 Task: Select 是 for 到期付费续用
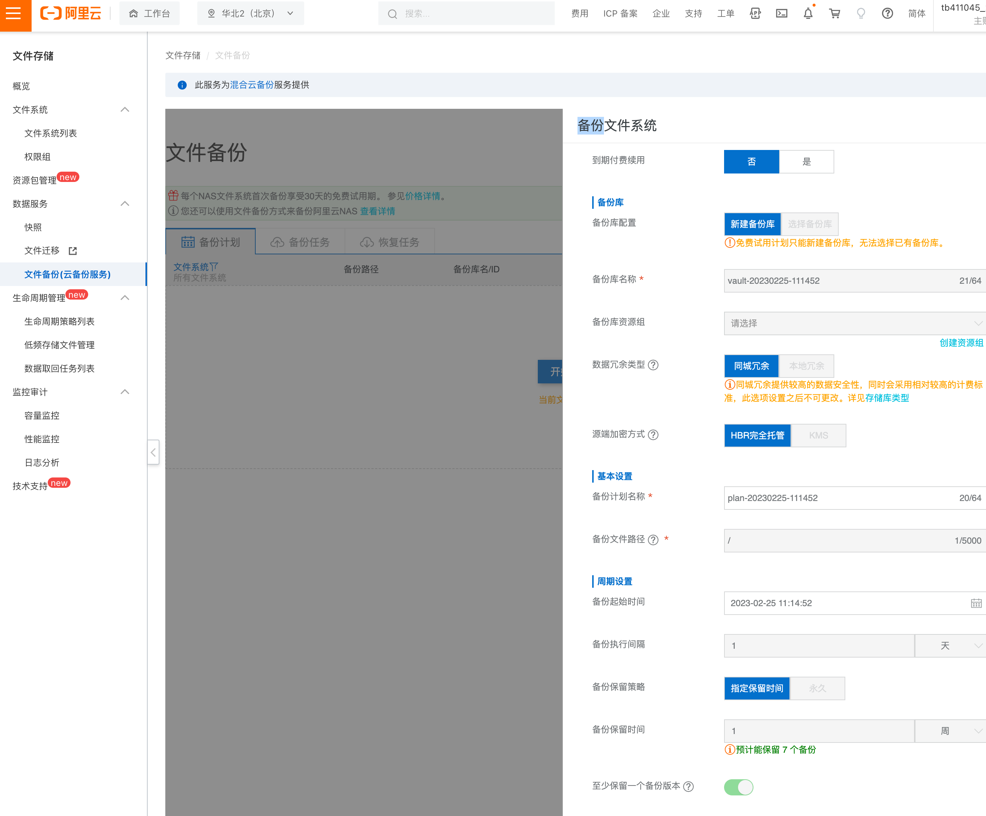(x=806, y=162)
